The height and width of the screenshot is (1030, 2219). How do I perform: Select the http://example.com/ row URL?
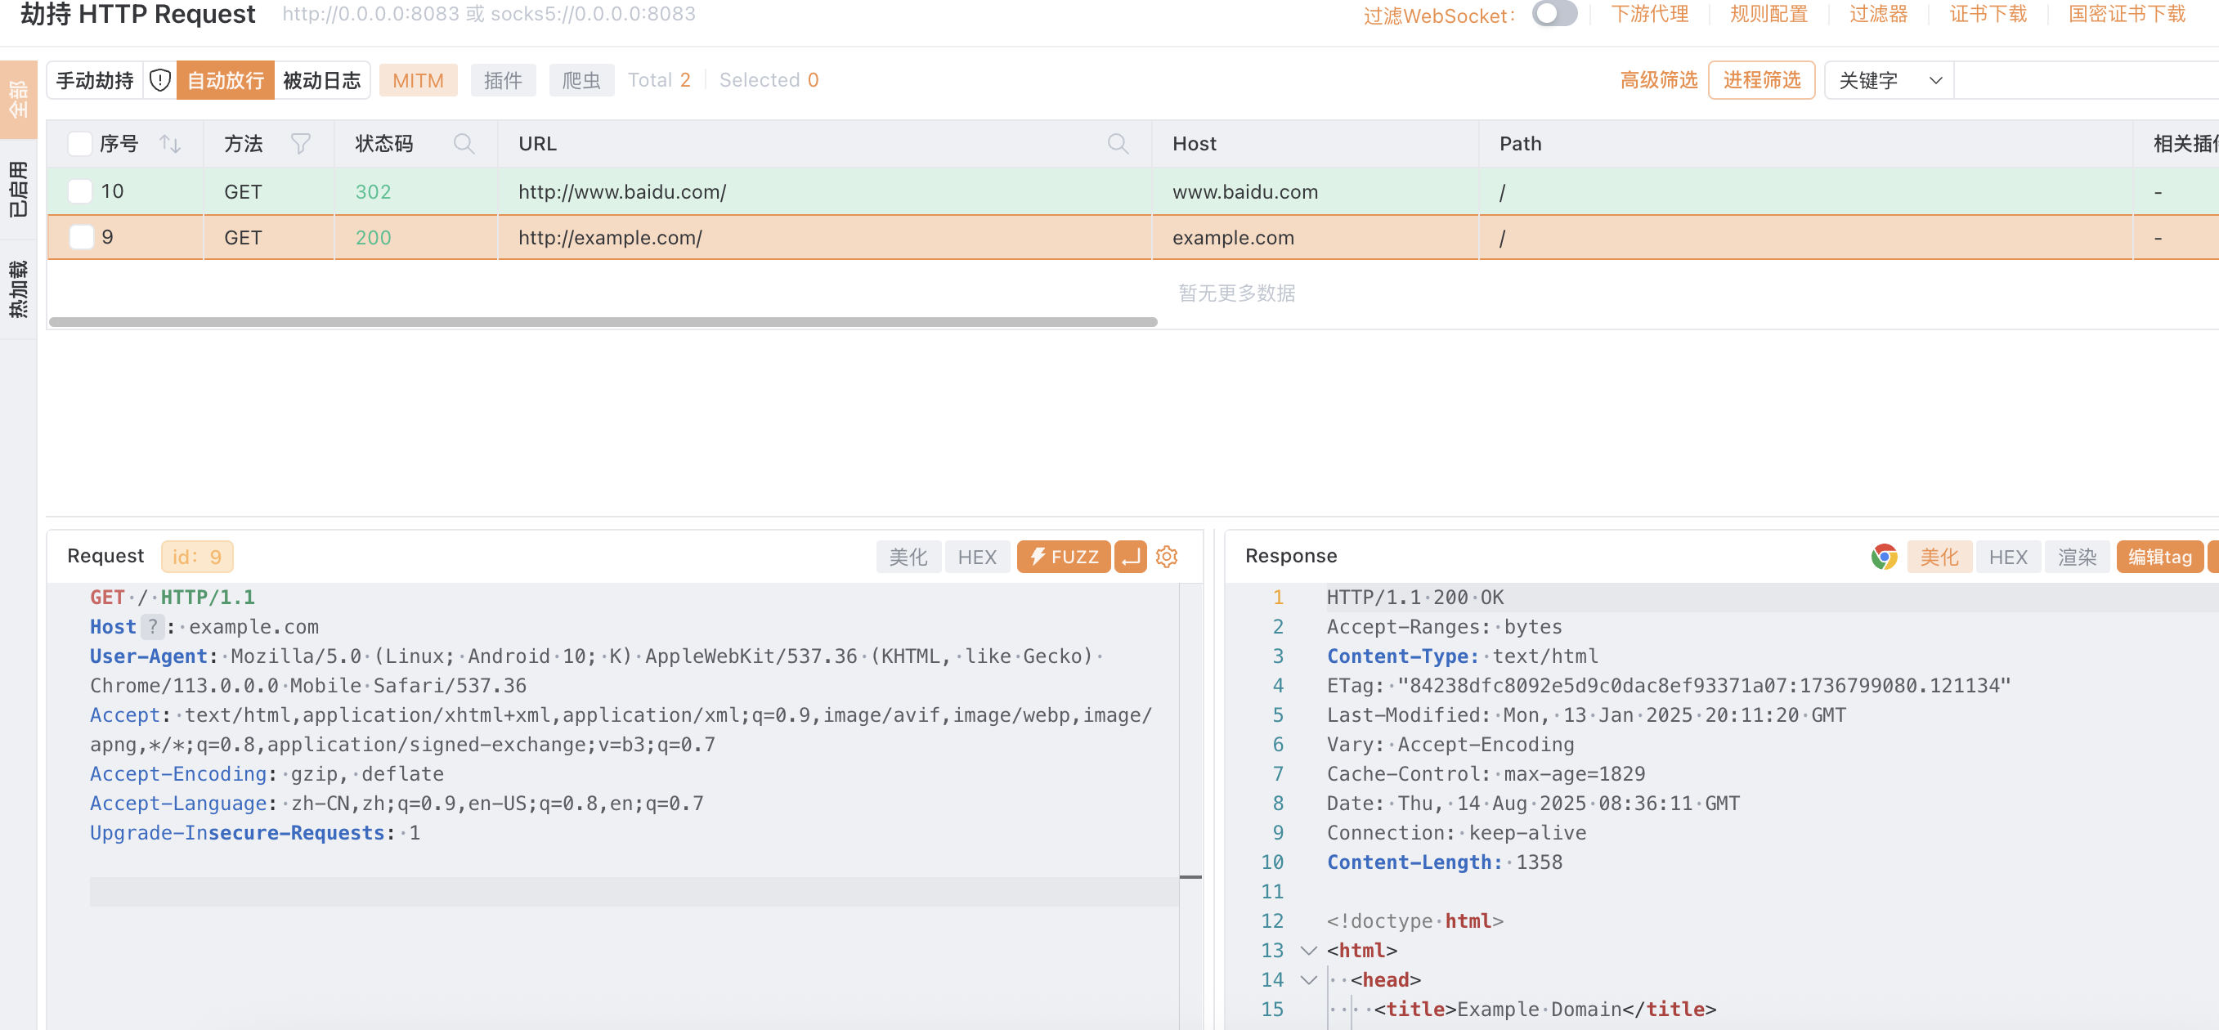610,237
